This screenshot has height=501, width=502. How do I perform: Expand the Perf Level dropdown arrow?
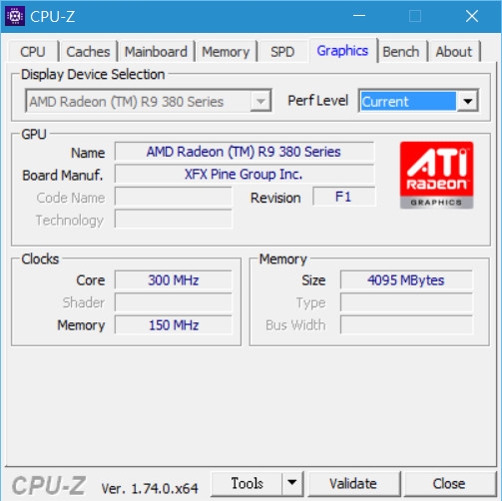coord(468,101)
